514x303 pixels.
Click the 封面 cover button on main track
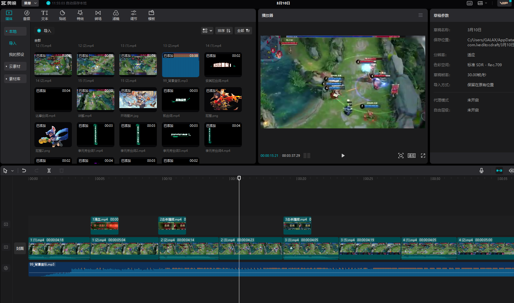pos(20,249)
